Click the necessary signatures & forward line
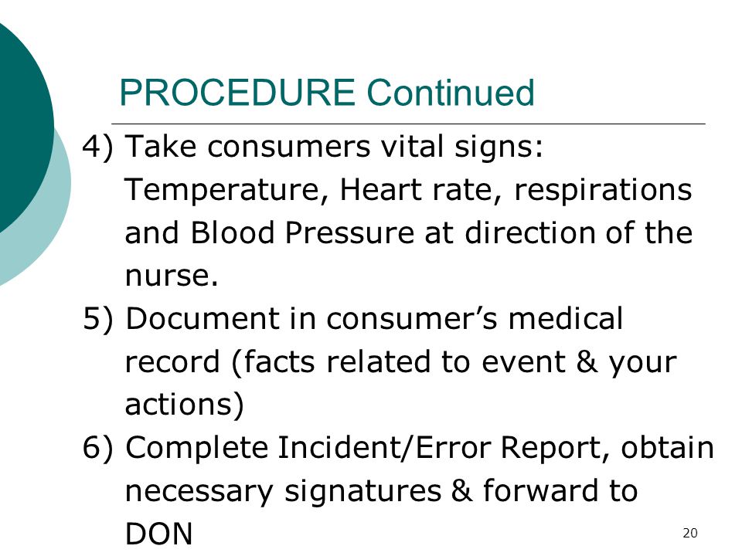 (x=381, y=491)
